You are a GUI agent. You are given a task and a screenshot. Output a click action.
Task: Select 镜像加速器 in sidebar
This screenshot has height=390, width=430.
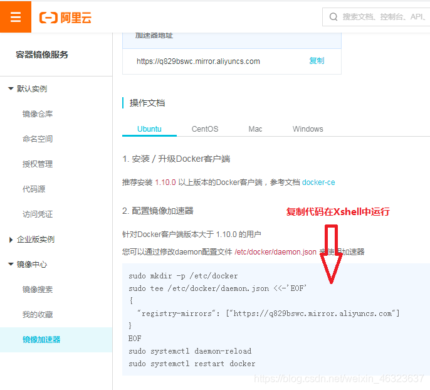point(56,340)
